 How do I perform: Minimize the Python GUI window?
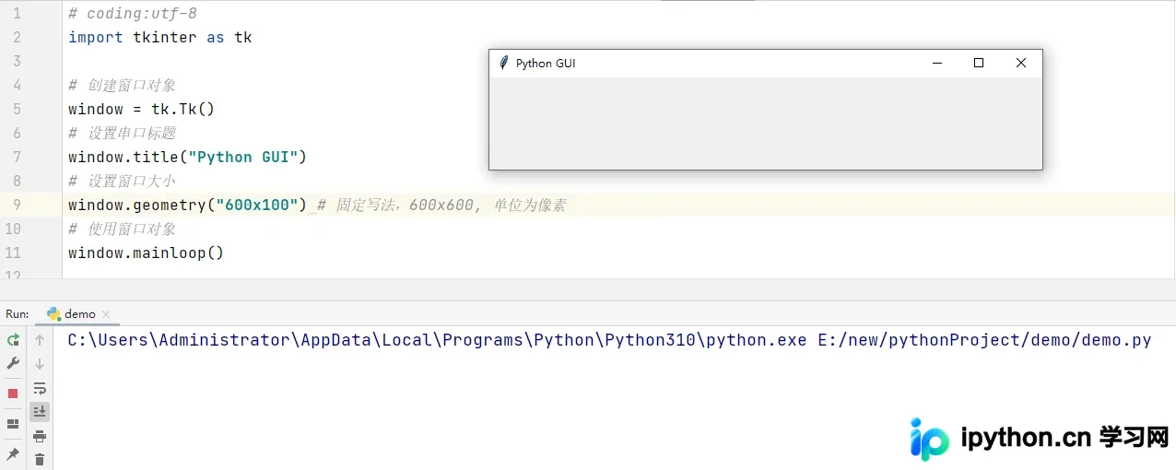pos(937,63)
